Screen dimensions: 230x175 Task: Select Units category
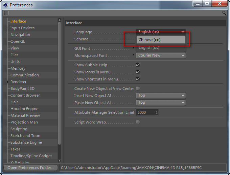coord(15,62)
